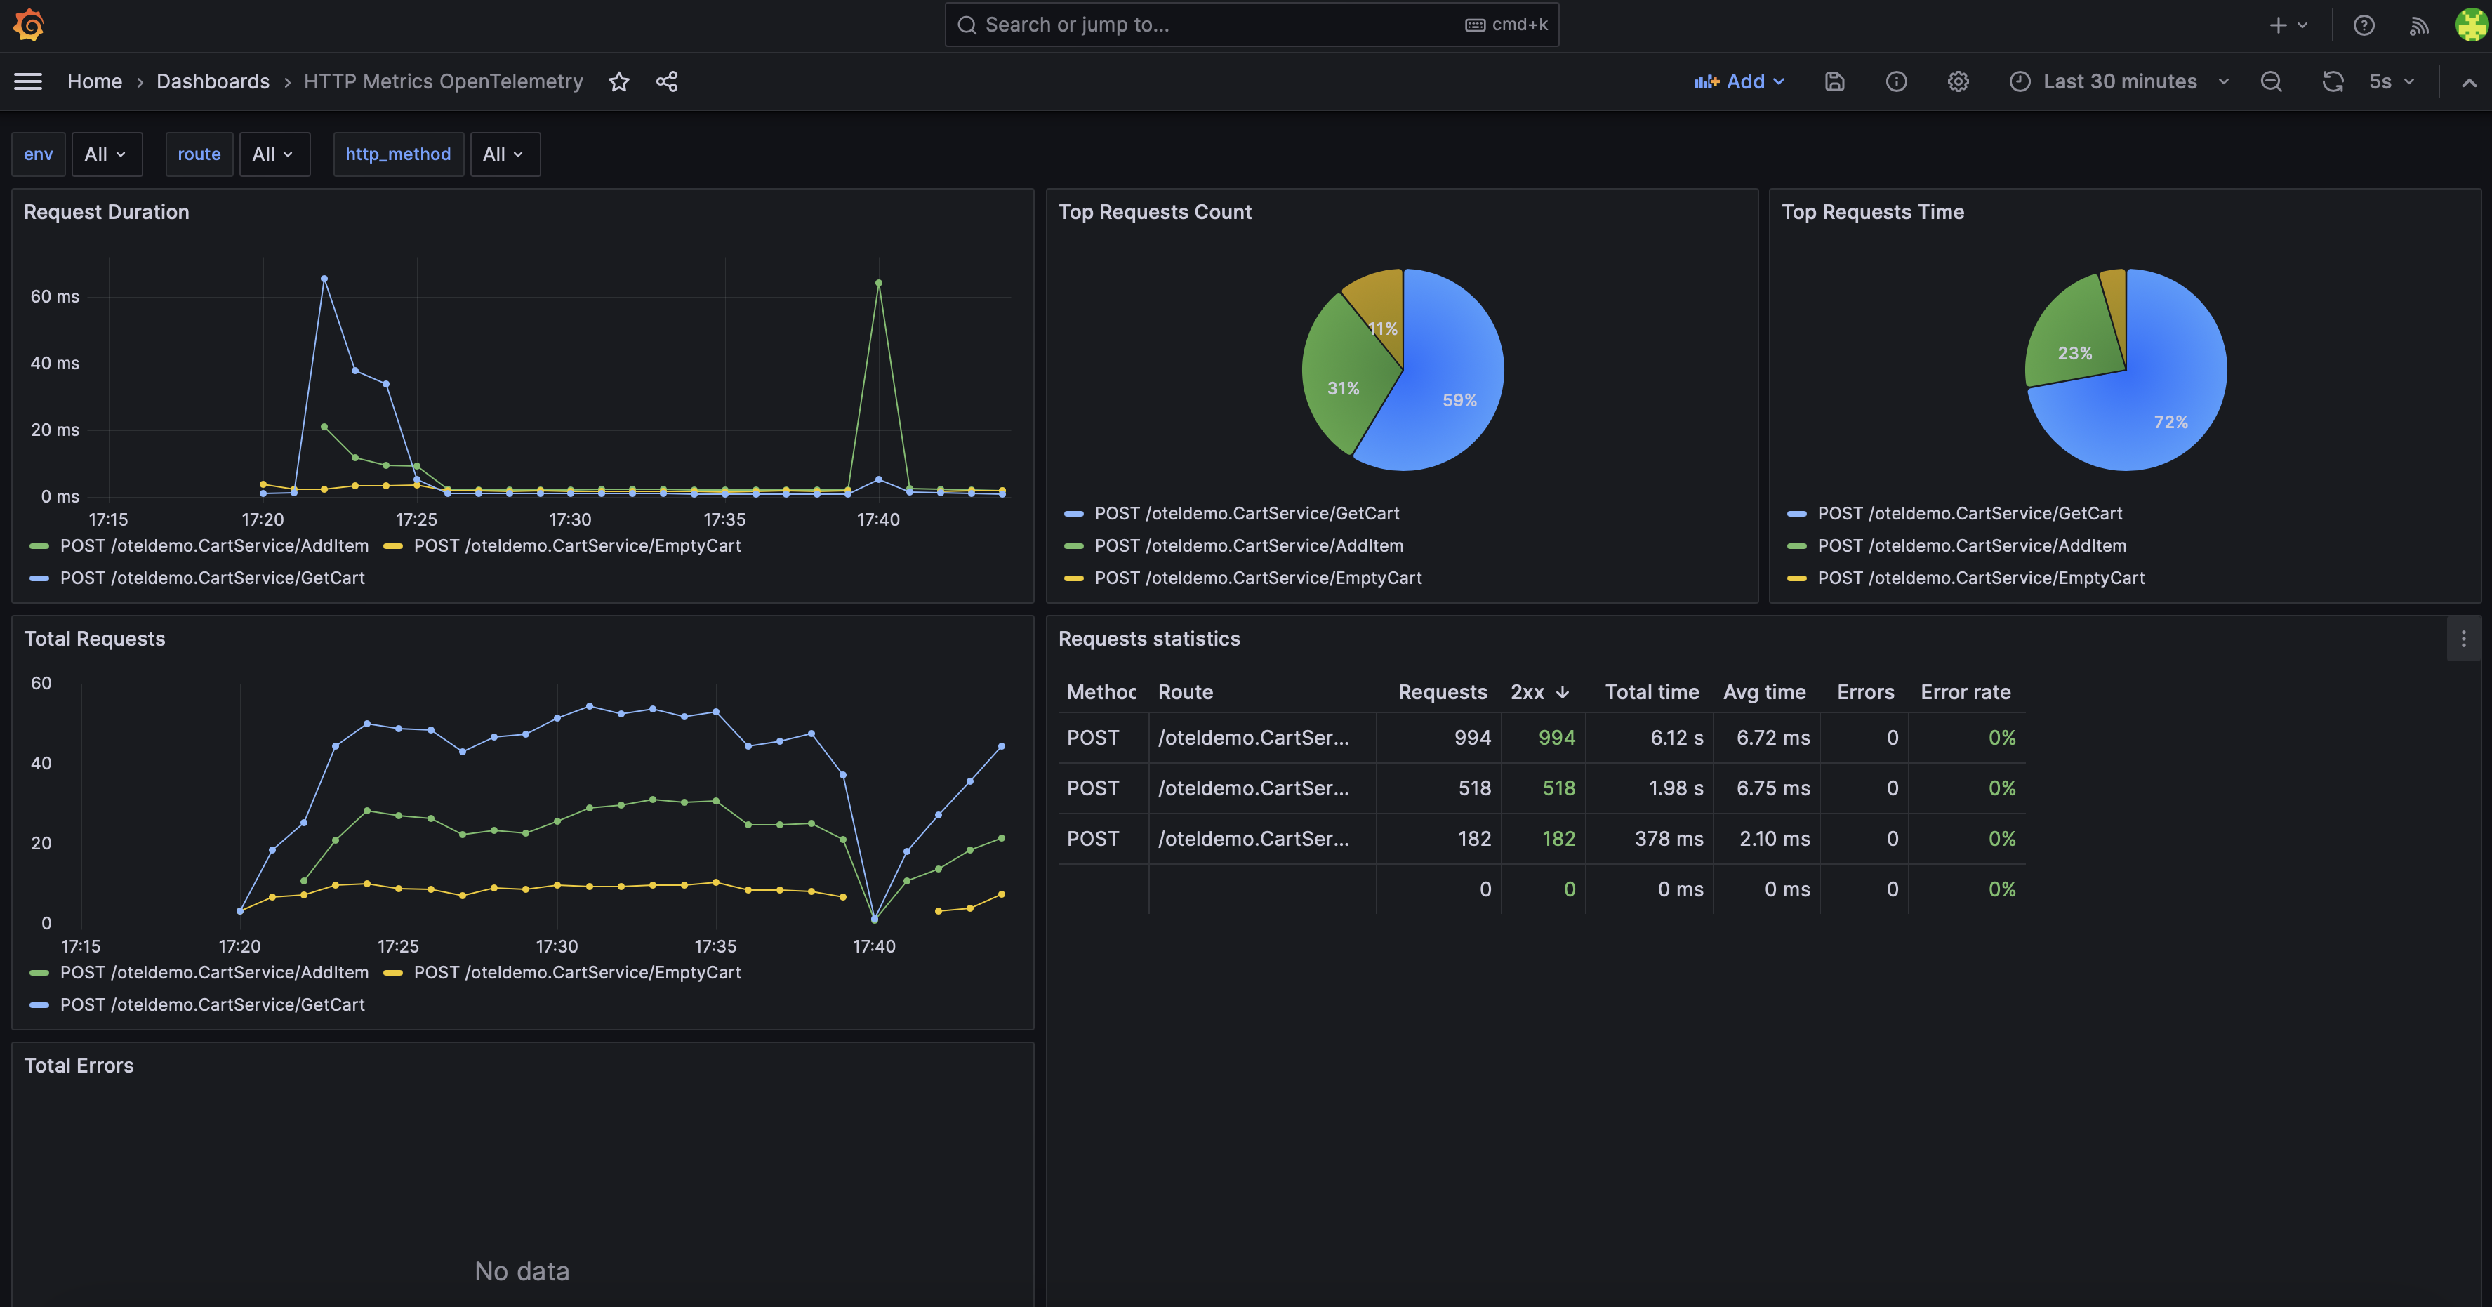Sort table by Avg time column
The height and width of the screenshot is (1307, 2492).
pyautogui.click(x=1763, y=691)
